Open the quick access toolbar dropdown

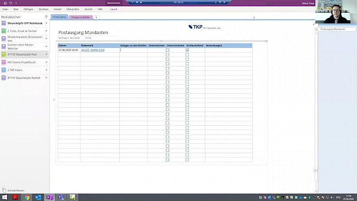coord(16,3)
